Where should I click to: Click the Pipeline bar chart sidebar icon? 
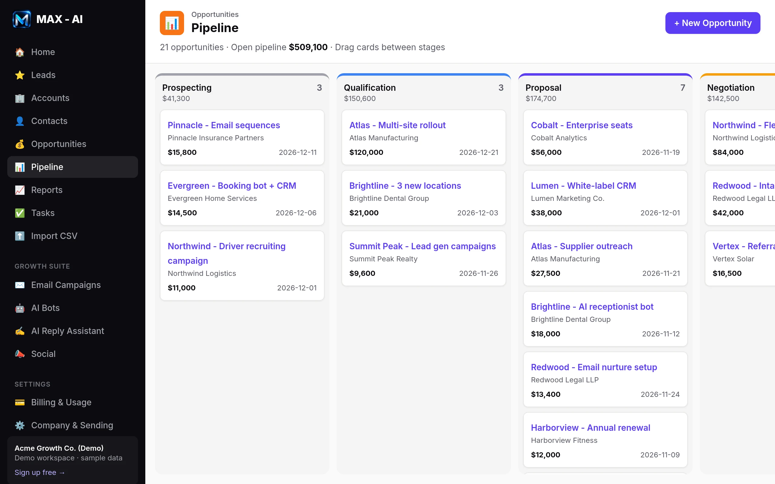(20, 167)
